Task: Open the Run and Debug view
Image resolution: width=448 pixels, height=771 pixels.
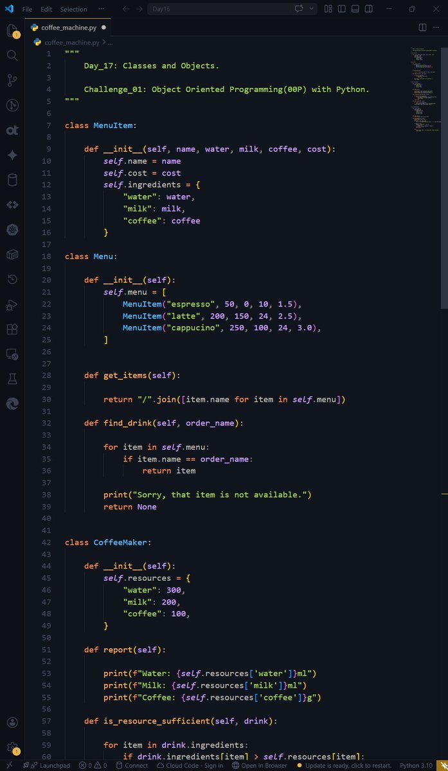Action: [x=12, y=305]
